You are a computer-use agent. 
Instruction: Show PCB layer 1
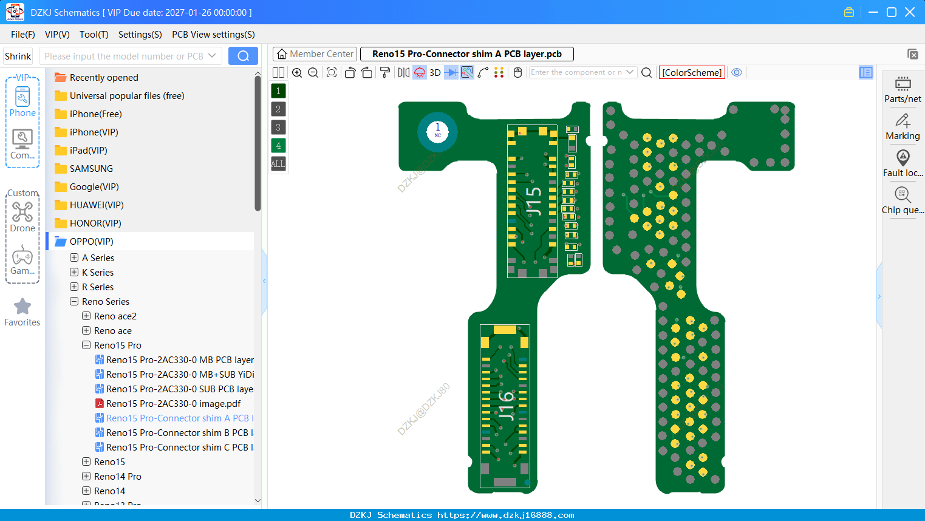(278, 91)
